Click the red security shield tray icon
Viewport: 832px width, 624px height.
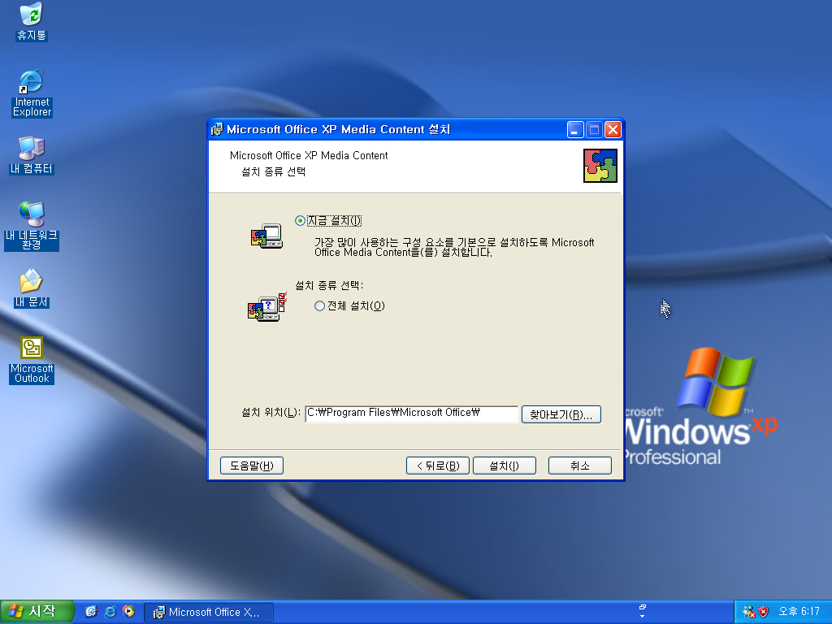pyautogui.click(x=763, y=612)
